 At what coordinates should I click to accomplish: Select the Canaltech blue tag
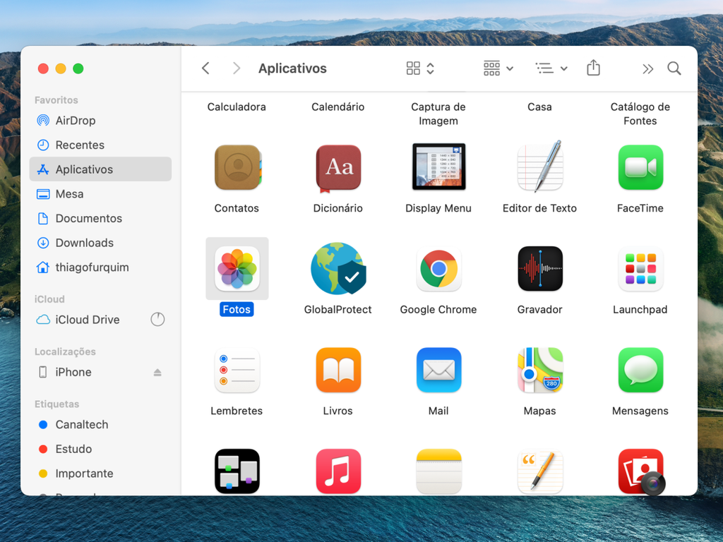[x=100, y=424]
